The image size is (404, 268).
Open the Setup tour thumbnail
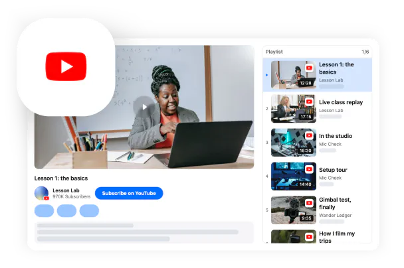pyautogui.click(x=294, y=176)
